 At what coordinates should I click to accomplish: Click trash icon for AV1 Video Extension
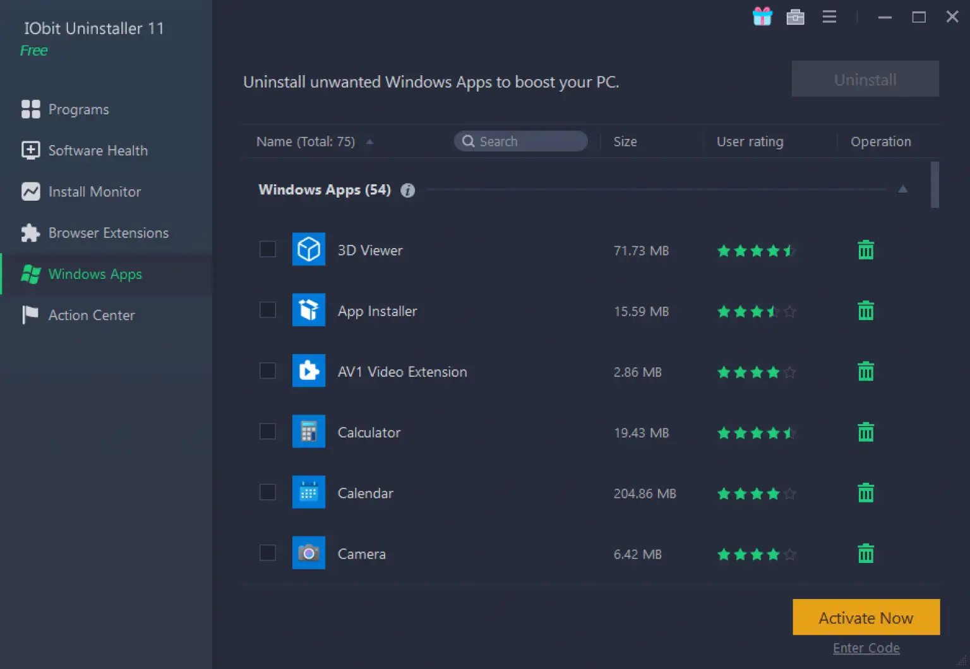[866, 371]
